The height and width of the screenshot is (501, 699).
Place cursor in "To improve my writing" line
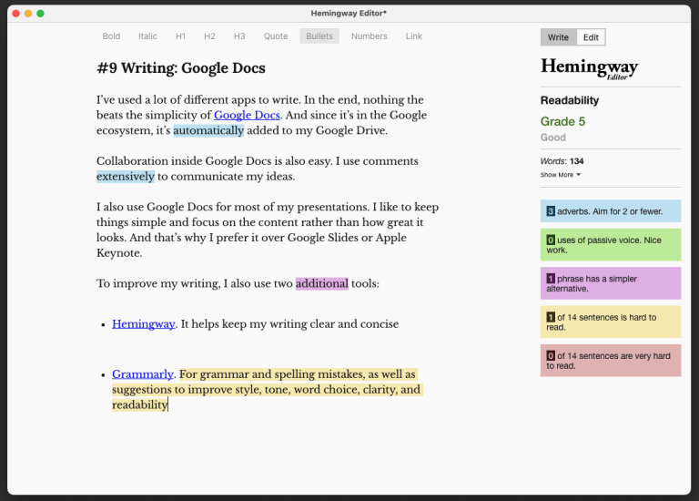238,283
